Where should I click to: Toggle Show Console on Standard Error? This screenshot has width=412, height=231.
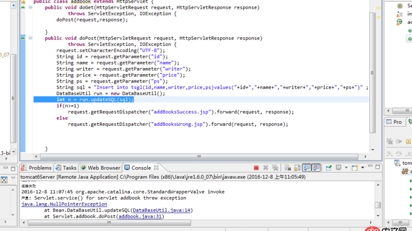316,168
